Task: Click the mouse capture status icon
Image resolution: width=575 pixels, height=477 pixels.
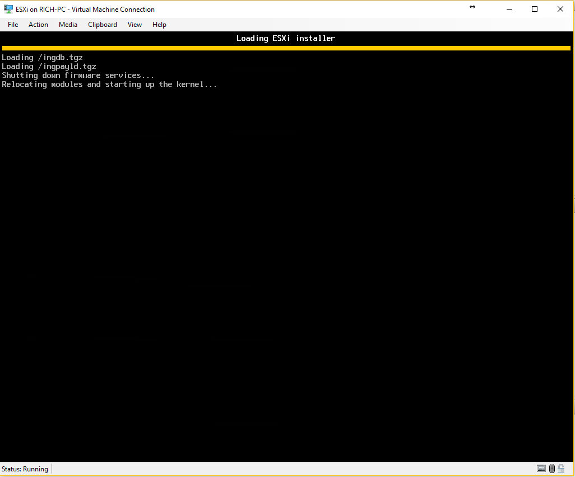Action: (x=551, y=469)
